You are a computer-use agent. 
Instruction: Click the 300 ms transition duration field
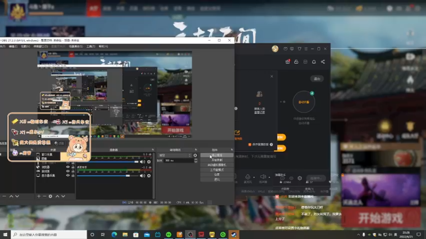178,160
